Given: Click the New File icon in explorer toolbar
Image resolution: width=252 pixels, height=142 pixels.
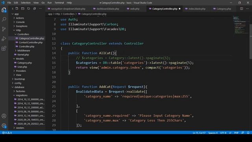Looking at the screenshot, I should [x=17, y=9].
